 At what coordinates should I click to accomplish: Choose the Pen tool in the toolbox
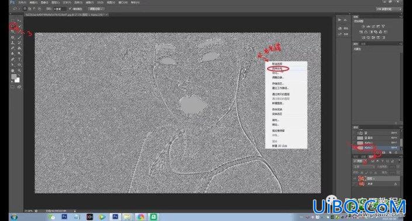click(12, 59)
